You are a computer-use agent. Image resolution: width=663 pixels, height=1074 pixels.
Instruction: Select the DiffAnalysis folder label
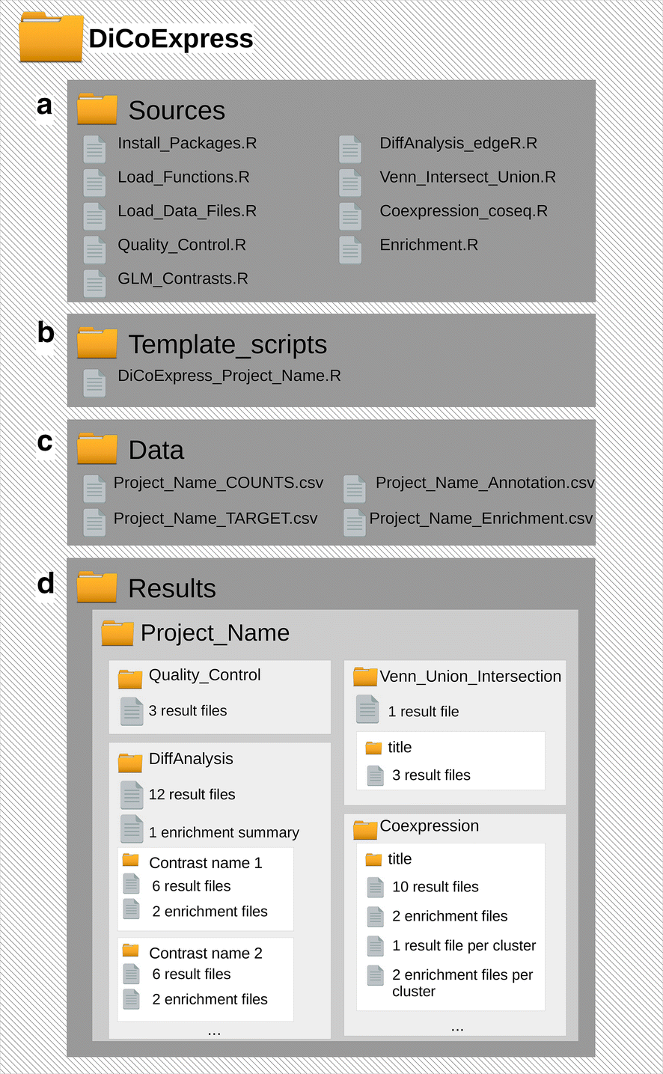click(191, 758)
